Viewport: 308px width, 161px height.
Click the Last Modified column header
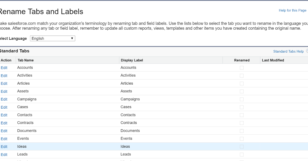[273, 60]
